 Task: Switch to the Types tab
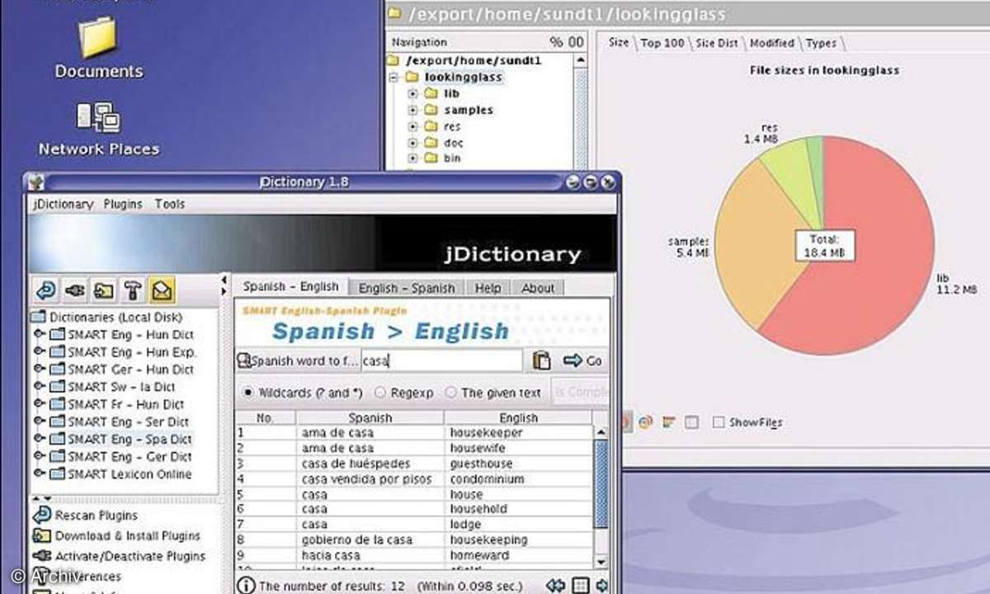pos(821,43)
